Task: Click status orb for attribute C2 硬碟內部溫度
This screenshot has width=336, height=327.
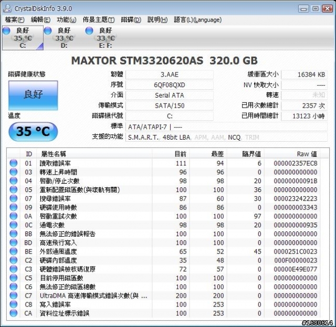Action: click(14, 260)
